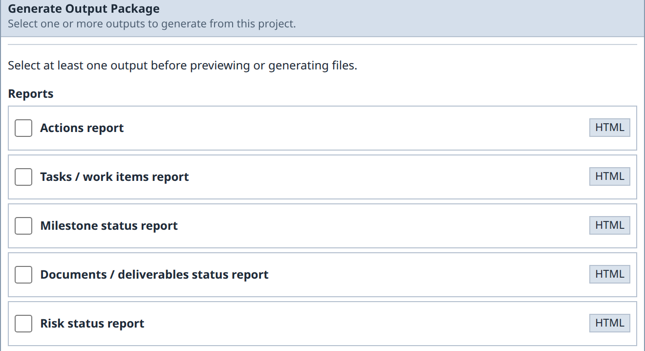The image size is (645, 351).
Task: Click the 'Tasks / work items report' label
Action: (x=114, y=177)
